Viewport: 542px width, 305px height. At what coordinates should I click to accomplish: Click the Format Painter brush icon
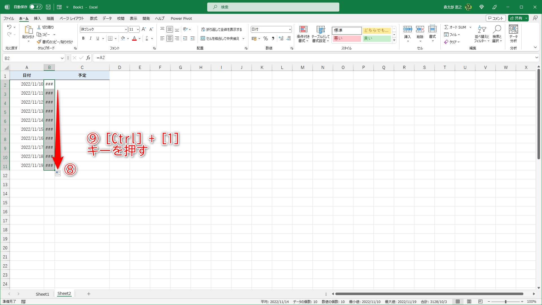point(39,42)
